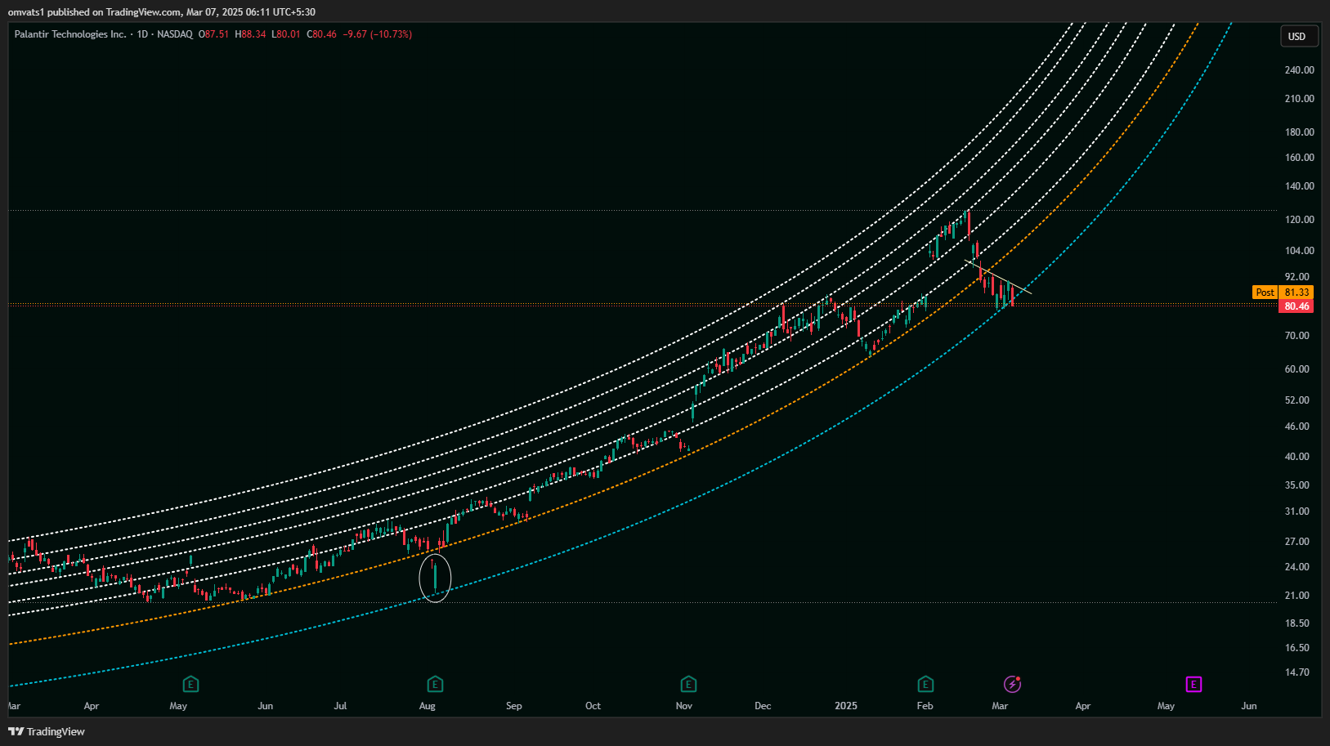
Task: Click the 31.00 price axis label
Action: click(x=1297, y=511)
